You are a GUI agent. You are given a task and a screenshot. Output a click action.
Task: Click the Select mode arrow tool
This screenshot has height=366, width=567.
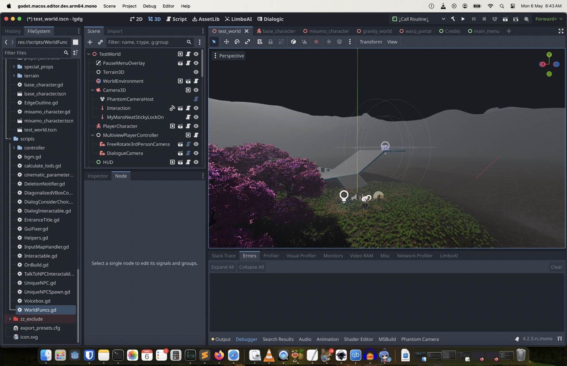214,42
